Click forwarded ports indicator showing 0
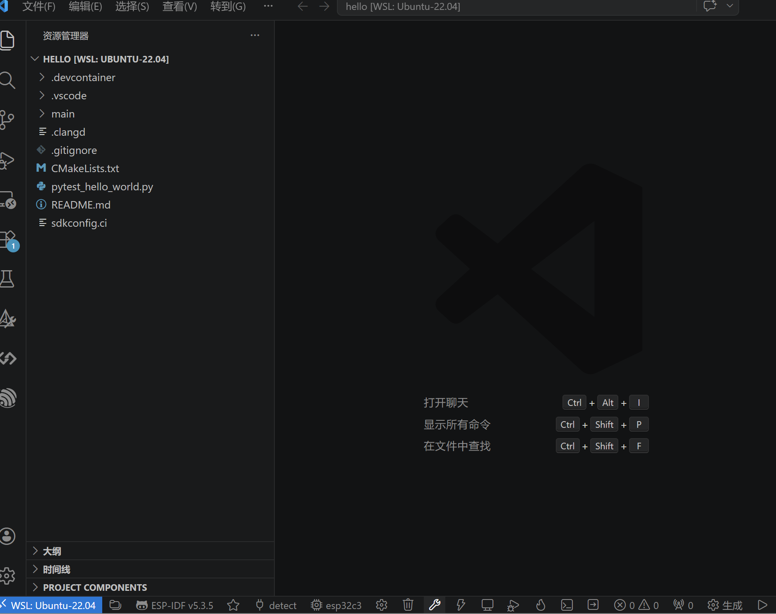776x614 pixels. pyautogui.click(x=683, y=605)
